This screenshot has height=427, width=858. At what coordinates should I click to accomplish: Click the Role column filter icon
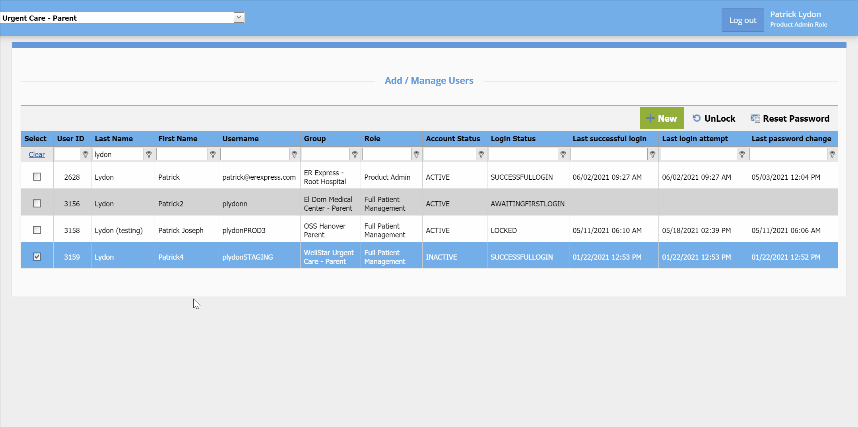416,154
